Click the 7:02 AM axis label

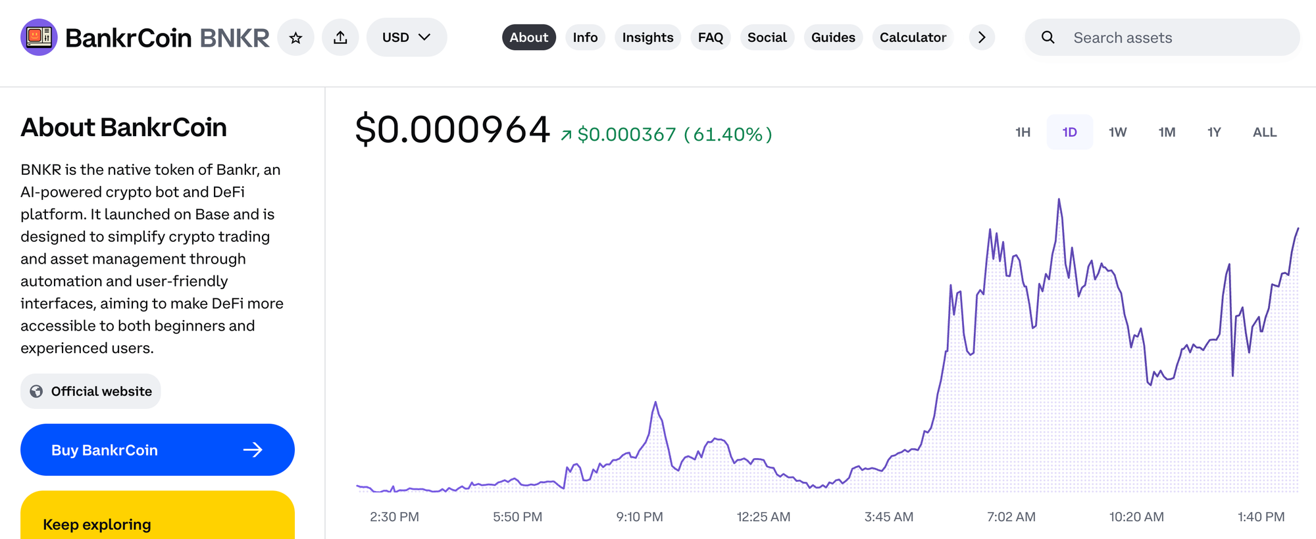[x=1011, y=517]
